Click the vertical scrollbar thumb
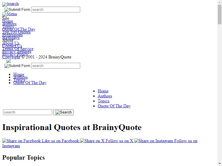This screenshot has height=166, width=222. 220,15
